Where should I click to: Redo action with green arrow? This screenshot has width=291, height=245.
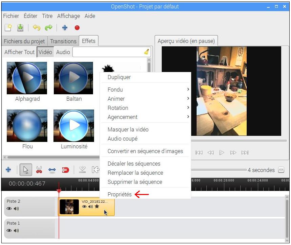[49, 28]
